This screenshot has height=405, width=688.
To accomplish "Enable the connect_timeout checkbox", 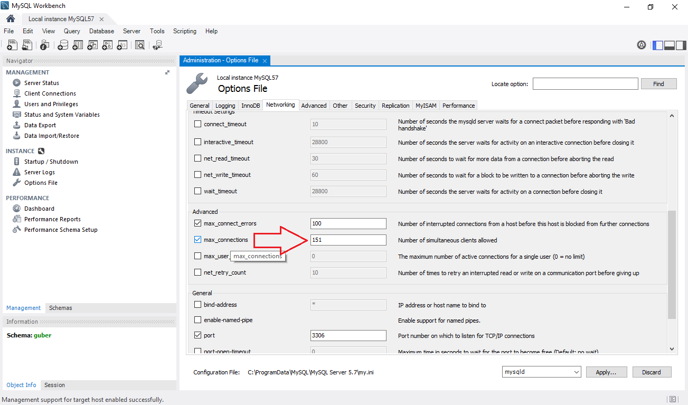I will (198, 124).
